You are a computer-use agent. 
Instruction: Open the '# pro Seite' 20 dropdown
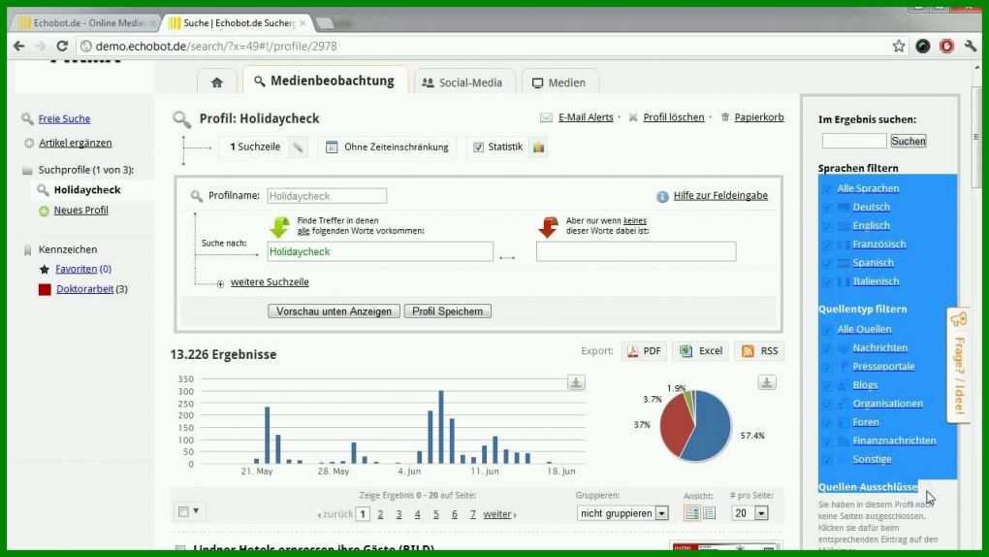tap(750, 513)
